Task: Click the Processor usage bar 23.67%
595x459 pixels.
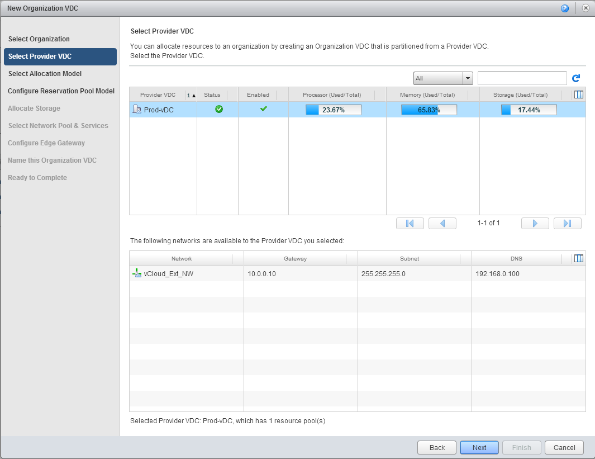Action: [334, 110]
